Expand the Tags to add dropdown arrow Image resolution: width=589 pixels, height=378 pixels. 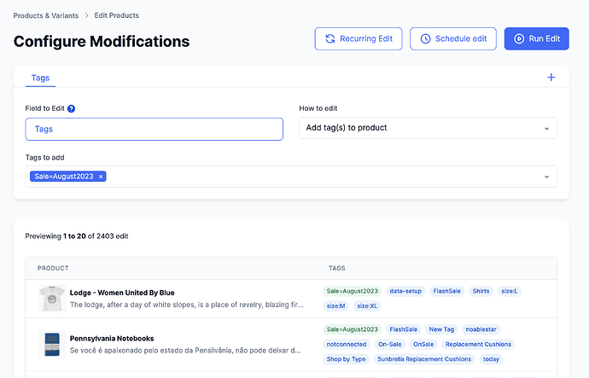click(546, 177)
